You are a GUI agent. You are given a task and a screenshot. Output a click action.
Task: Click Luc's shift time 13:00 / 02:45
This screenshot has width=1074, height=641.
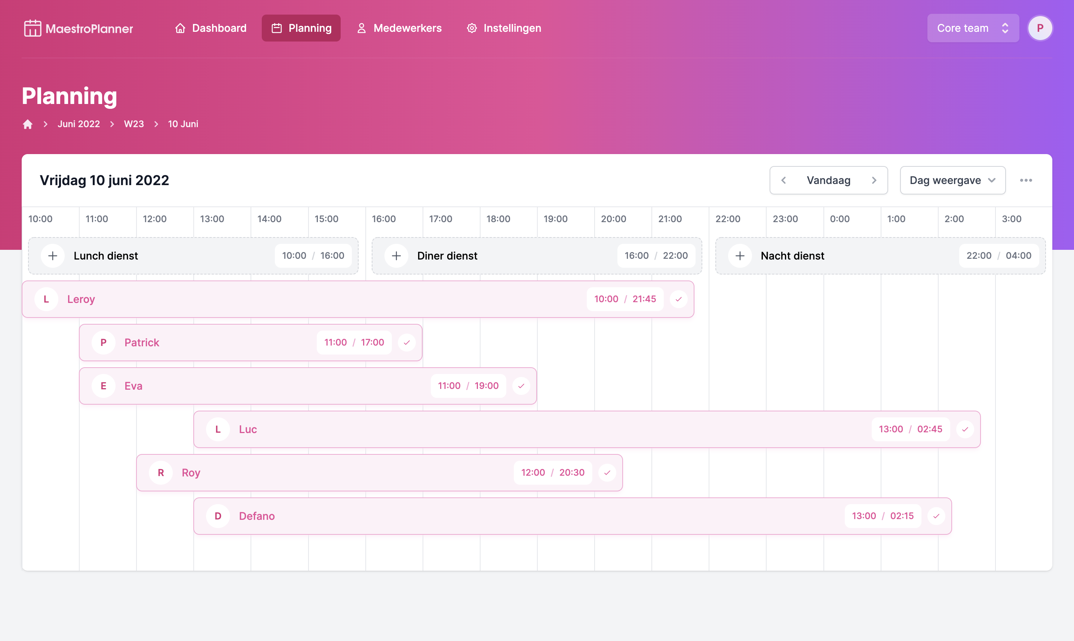click(910, 429)
